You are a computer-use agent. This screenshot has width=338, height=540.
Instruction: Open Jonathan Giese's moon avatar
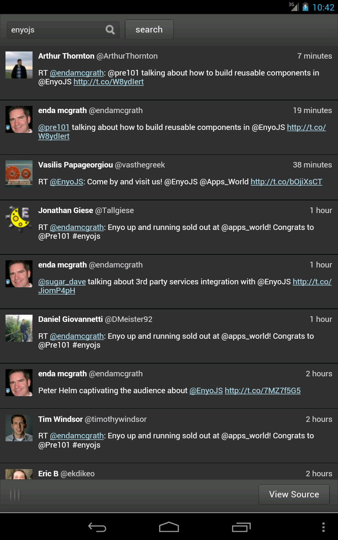pos(19,219)
